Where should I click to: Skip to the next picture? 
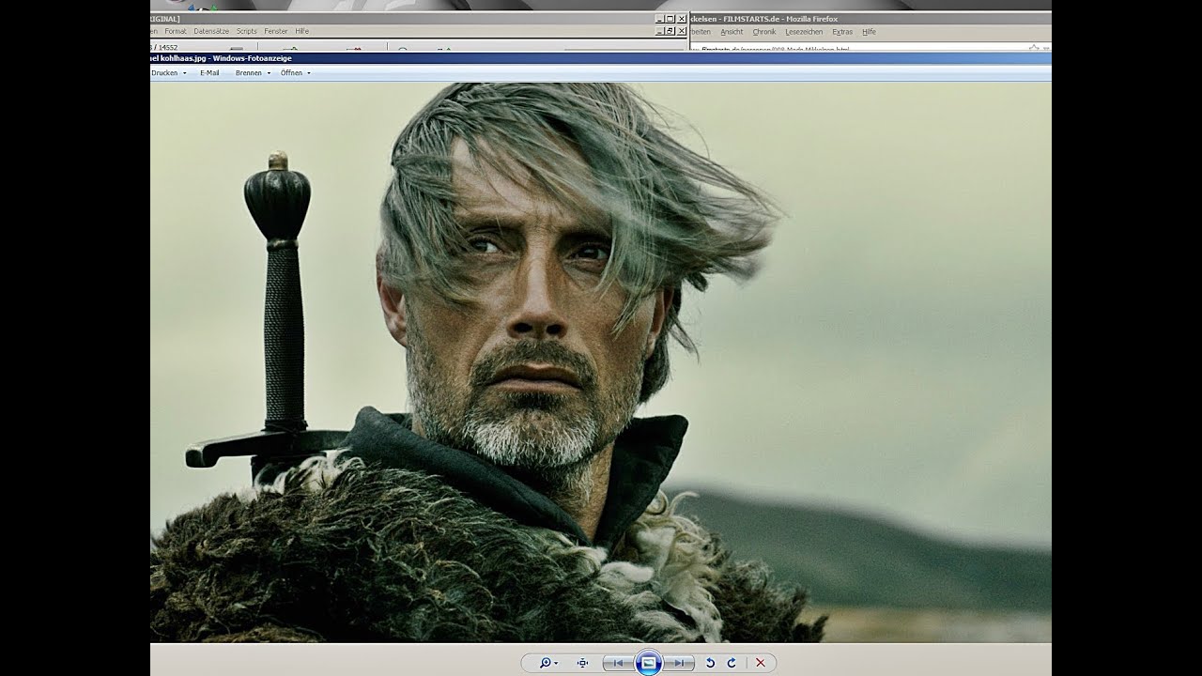click(678, 663)
